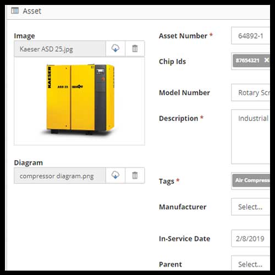275x275 pixels.
Task: Delete the Kaeser ASD 25.jpg image
Action: point(135,49)
